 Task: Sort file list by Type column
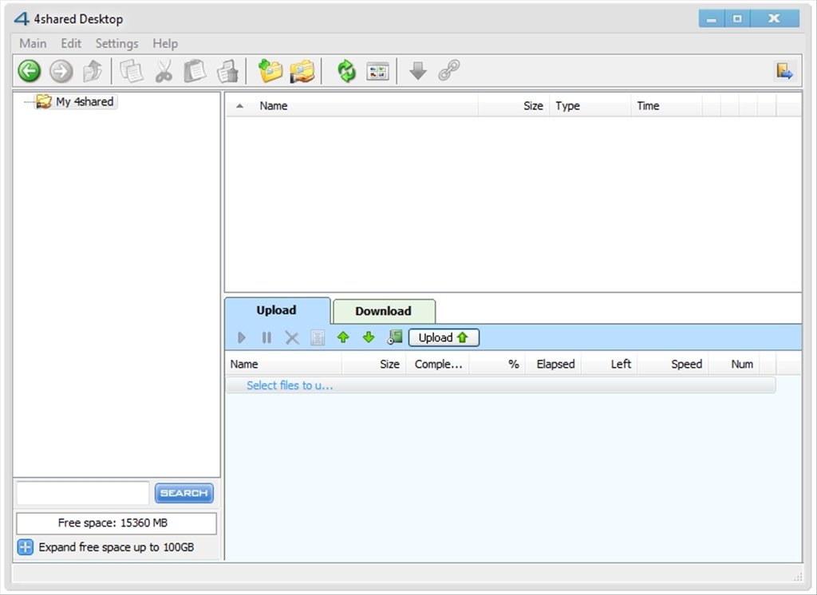click(567, 106)
